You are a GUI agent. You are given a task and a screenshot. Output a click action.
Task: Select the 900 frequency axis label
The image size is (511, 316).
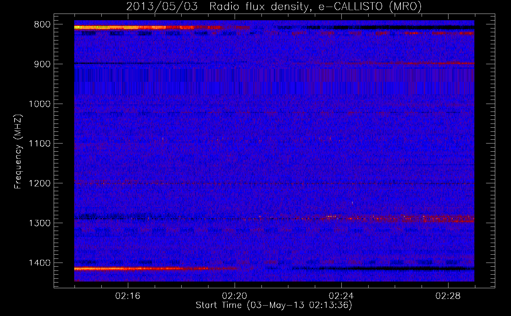click(x=42, y=64)
